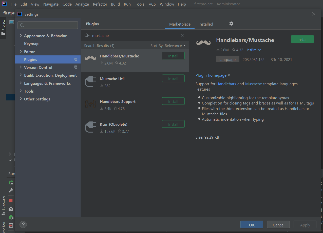Open the Navigate menu

tap(51, 4)
